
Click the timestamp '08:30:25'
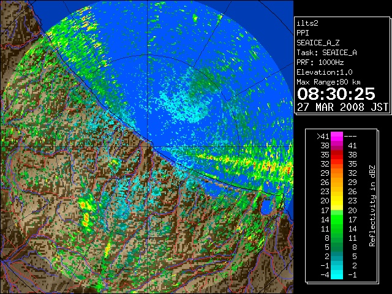tap(336, 94)
